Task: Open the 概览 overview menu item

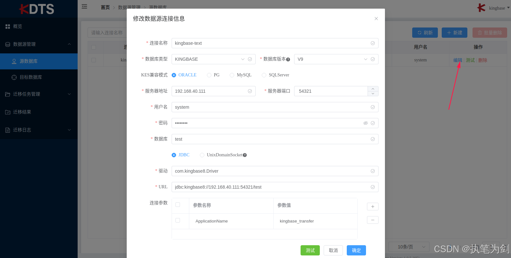Action: (39, 27)
